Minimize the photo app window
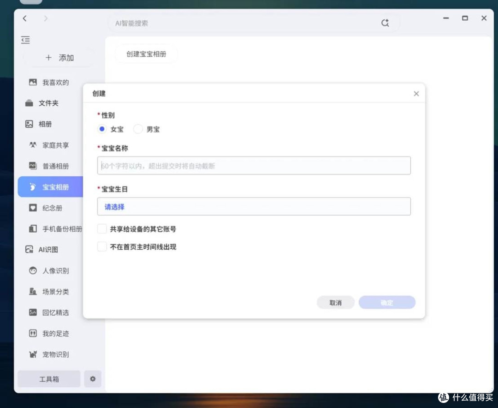Screen dimensions: 498x408 click(446, 18)
